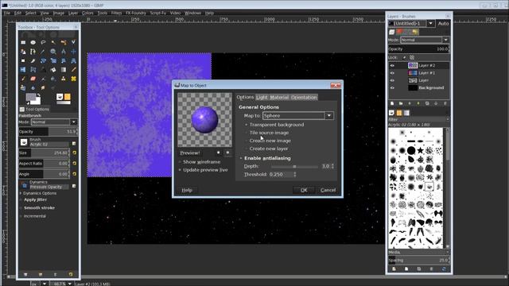Screen dimensions: 509x286
Task: Select the Rectangle Select tool
Action: [23, 42]
